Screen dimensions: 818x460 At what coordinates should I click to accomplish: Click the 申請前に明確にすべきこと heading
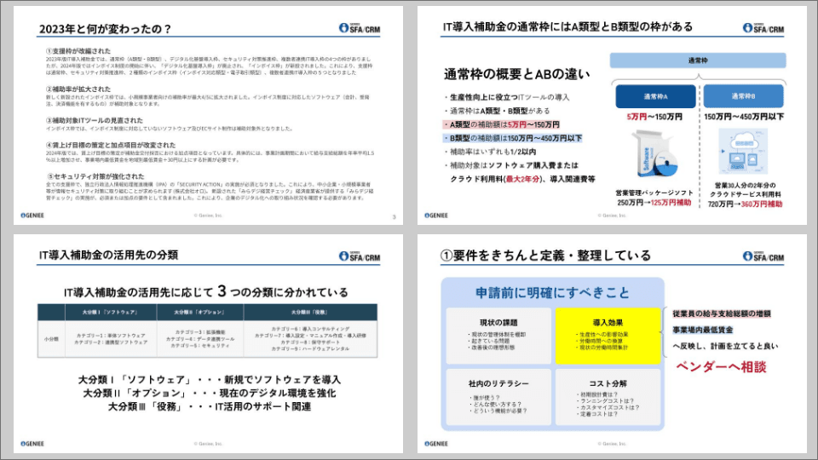point(552,293)
